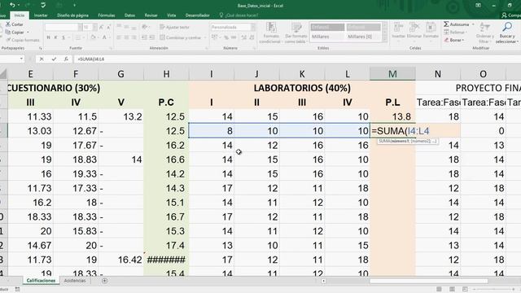Select column N header
The image size is (521, 293).
point(438,74)
